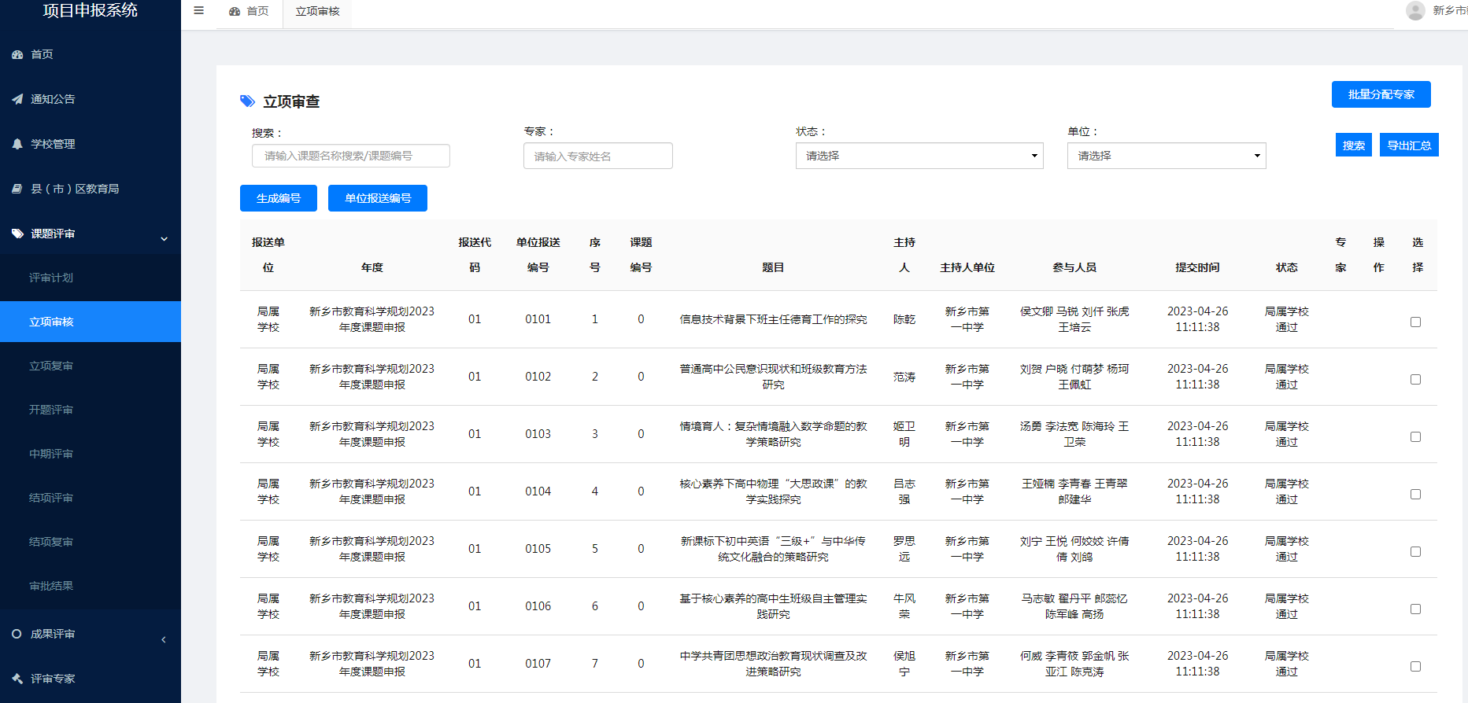Open the 单位 dropdown
Viewport: 1468px width, 703px height.
point(1167,156)
